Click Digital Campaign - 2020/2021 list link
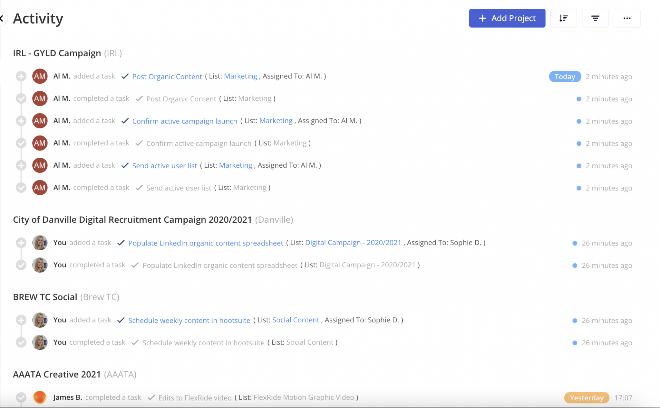 (x=353, y=243)
